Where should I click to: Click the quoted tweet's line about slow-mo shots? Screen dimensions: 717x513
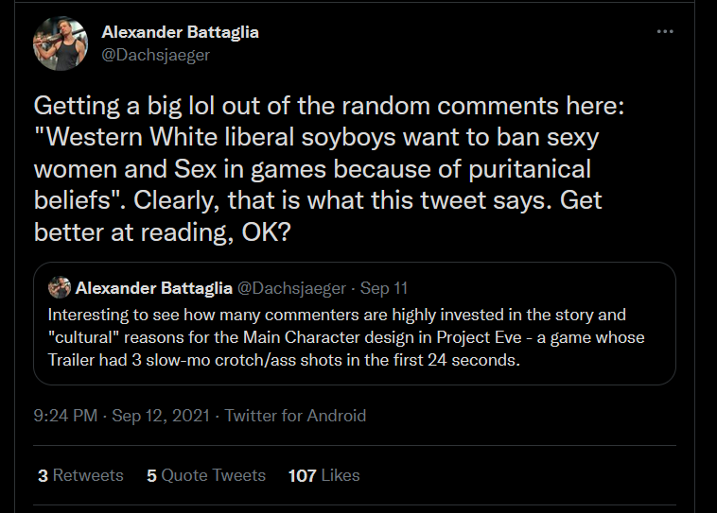tap(284, 360)
